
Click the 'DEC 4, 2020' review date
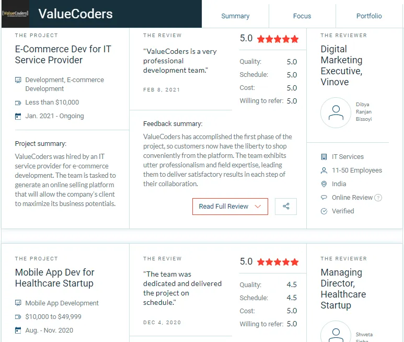tap(162, 323)
